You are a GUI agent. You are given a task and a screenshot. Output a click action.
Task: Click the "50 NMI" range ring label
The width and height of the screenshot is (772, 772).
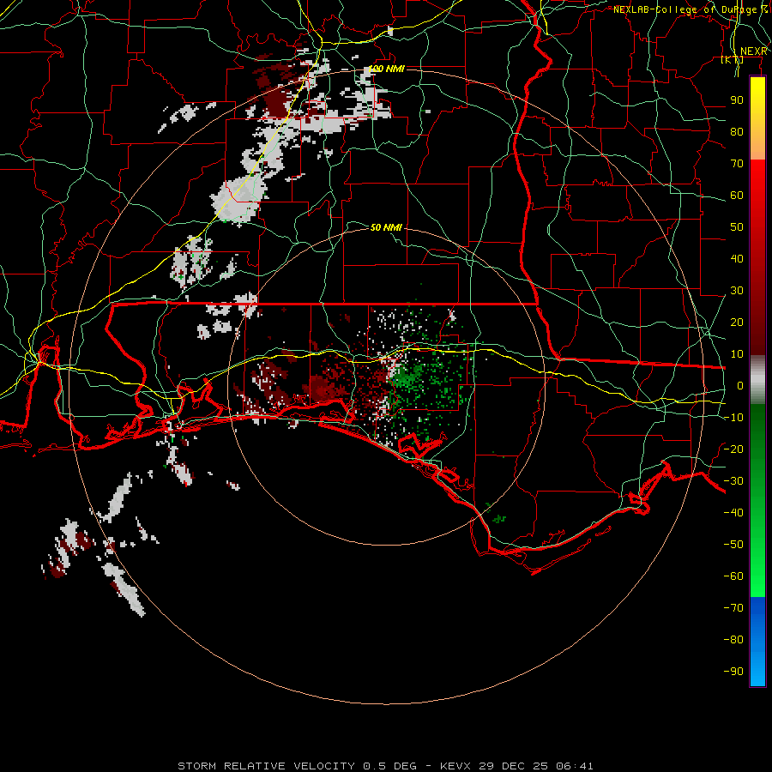pos(387,227)
